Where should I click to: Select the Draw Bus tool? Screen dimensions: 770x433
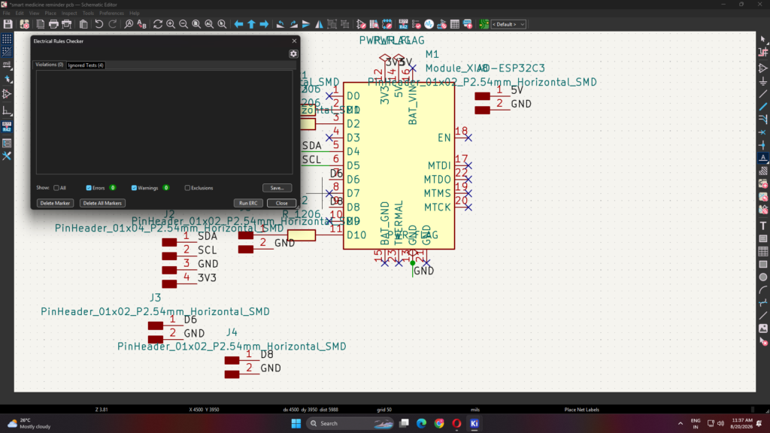[x=762, y=107]
